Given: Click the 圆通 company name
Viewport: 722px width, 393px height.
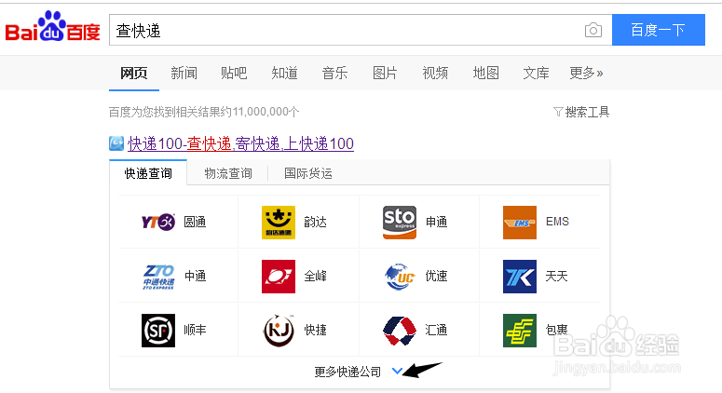Looking at the screenshot, I should (195, 222).
